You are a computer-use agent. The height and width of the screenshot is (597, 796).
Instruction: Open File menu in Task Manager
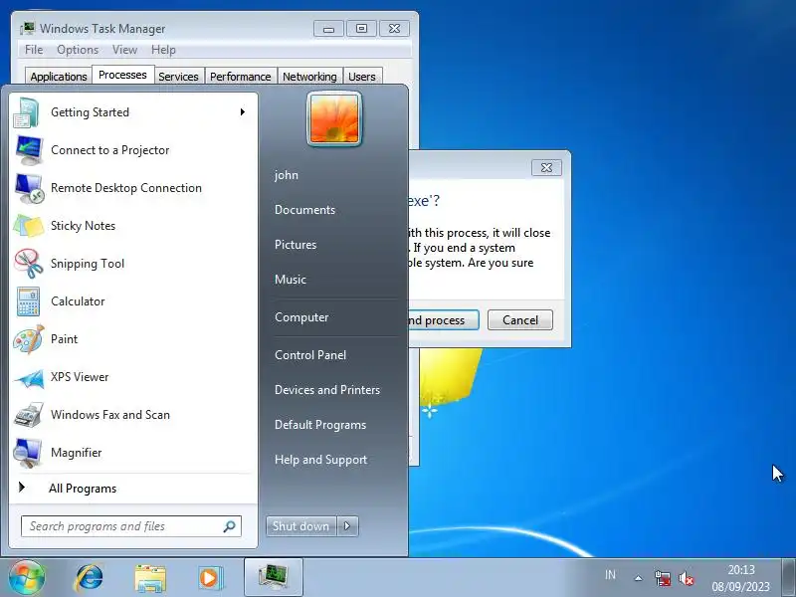pyautogui.click(x=34, y=50)
